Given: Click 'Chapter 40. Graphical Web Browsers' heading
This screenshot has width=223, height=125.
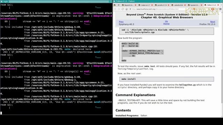Looking at the screenshot, I should tap(167, 17).
